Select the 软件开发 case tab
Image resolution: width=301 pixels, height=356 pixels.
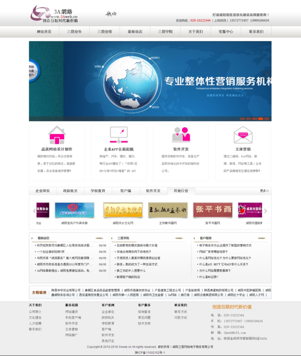pyautogui.click(x=153, y=191)
